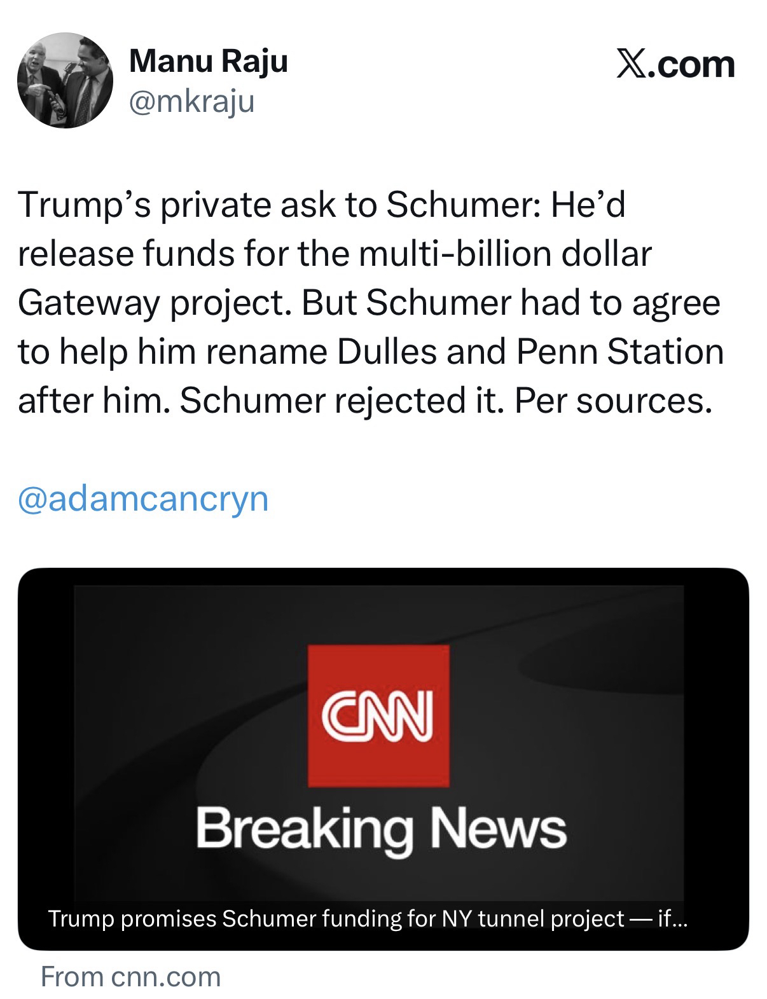Open the @adamcancryn mention
The width and height of the screenshot is (767, 999).
(143, 498)
